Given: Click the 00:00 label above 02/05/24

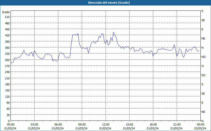Looking at the screenshot, I should [x=200, y=125].
